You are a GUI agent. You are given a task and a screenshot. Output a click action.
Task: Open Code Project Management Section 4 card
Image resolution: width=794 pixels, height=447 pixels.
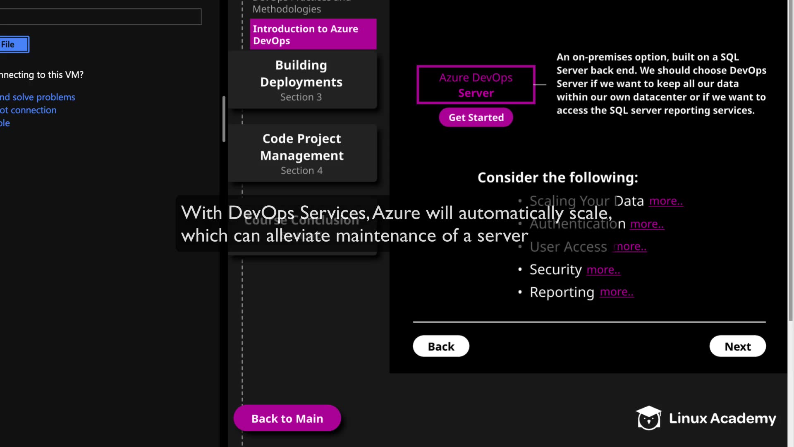coord(302,154)
